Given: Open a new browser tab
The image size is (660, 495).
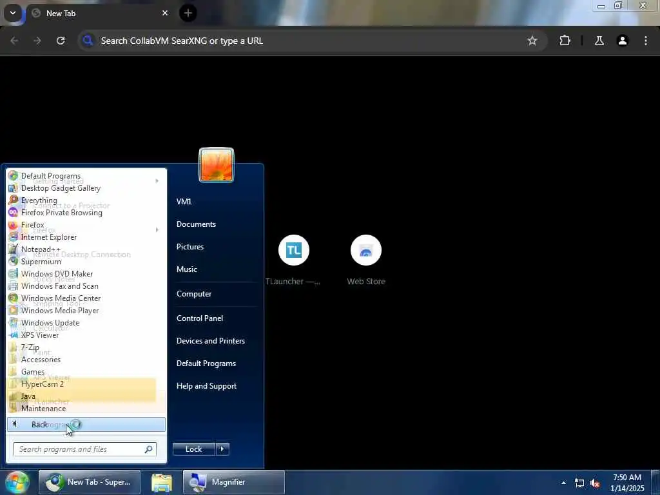Looking at the screenshot, I should [188, 13].
